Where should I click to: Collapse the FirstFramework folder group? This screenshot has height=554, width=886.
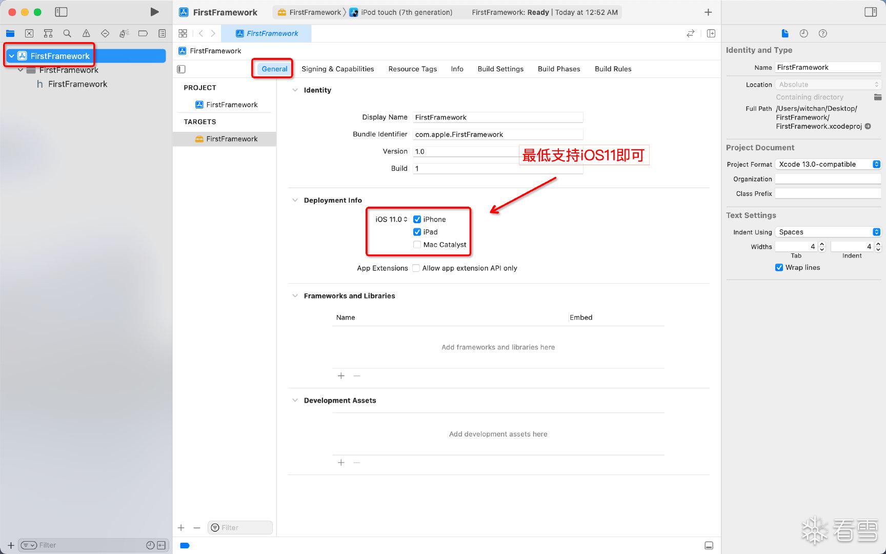pos(21,70)
